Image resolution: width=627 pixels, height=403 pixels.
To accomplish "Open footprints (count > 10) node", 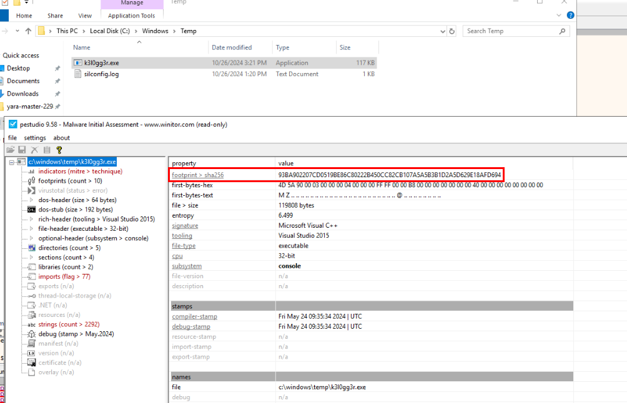I will 70,181.
